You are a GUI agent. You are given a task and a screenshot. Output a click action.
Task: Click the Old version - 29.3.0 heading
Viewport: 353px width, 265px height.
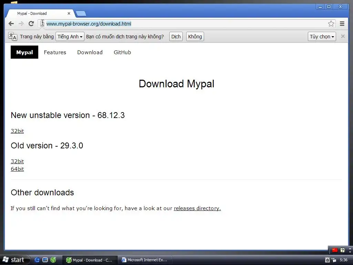47,146
